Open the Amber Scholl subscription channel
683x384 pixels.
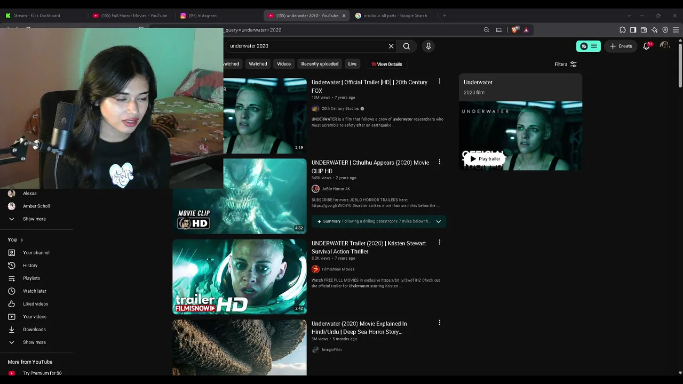click(36, 206)
